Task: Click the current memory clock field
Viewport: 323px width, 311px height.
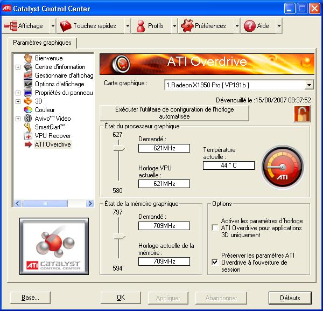Action: click(164, 261)
